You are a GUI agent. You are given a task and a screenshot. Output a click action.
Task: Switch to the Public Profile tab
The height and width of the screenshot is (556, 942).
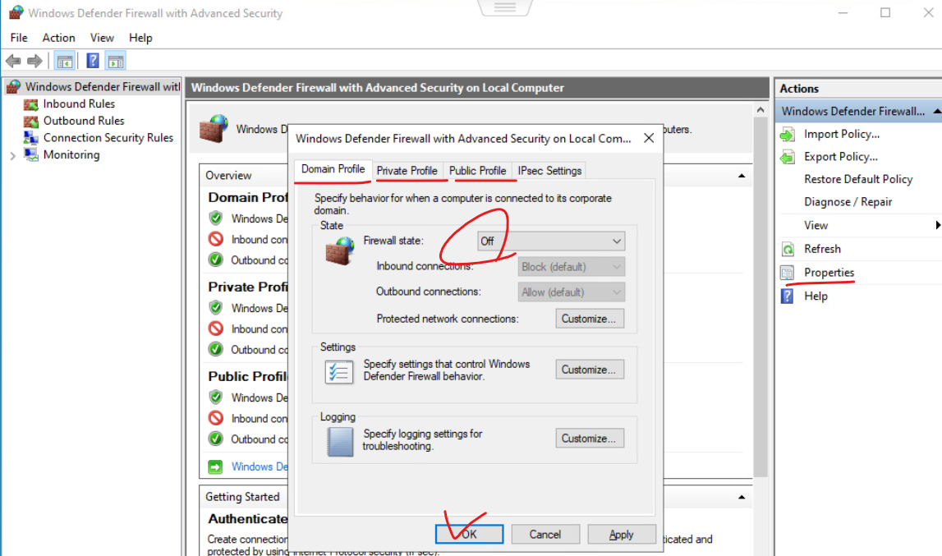[478, 171]
